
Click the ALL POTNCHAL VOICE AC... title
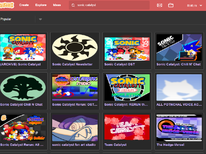pos(179,104)
